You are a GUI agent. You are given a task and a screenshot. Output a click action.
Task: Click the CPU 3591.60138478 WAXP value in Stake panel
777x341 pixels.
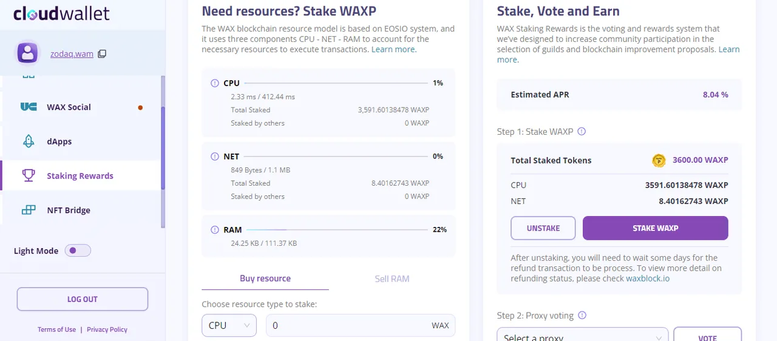click(x=687, y=185)
